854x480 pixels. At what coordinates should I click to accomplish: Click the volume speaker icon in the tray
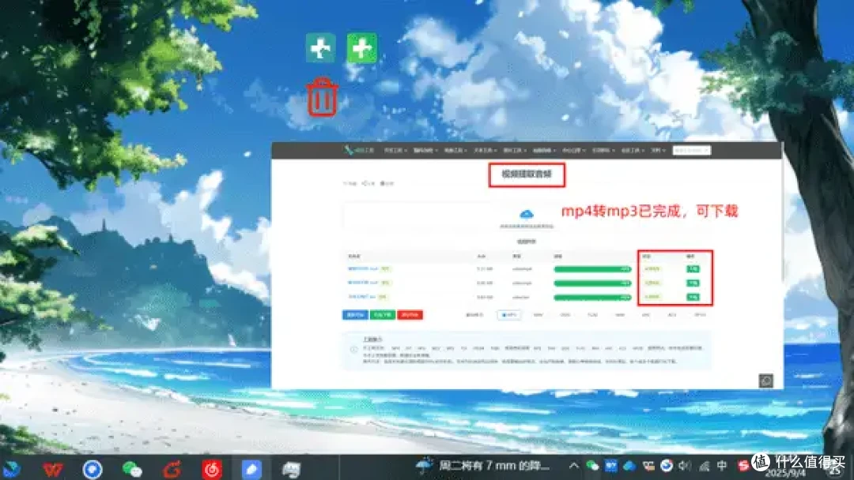pos(685,465)
